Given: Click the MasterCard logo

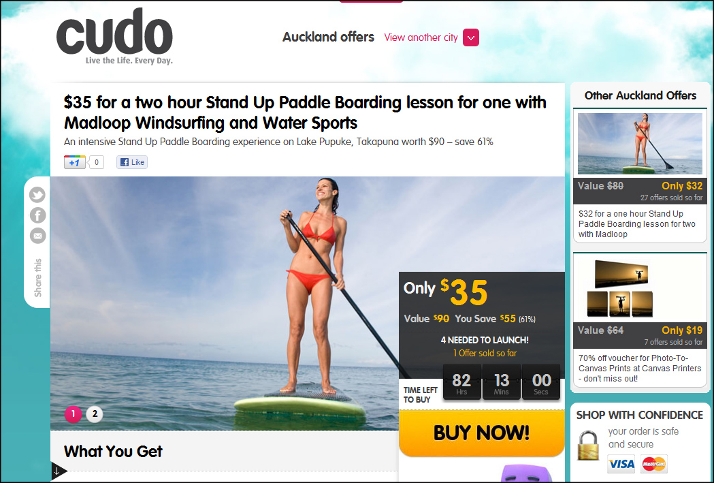Looking at the screenshot, I should [654, 464].
